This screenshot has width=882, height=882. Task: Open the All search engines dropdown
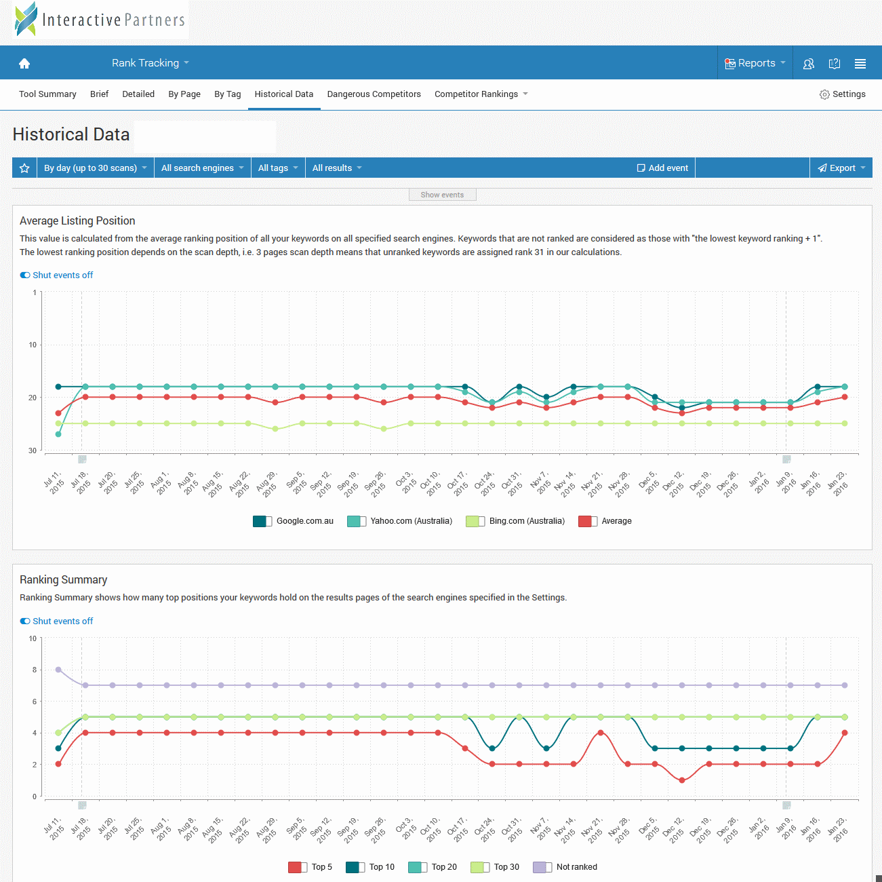pos(202,168)
